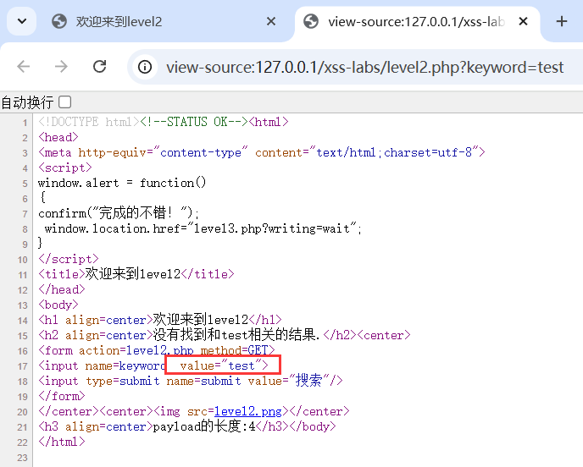Image resolution: width=583 pixels, height=467 pixels.
Task: Click the value="test" attribute text
Action: point(220,365)
